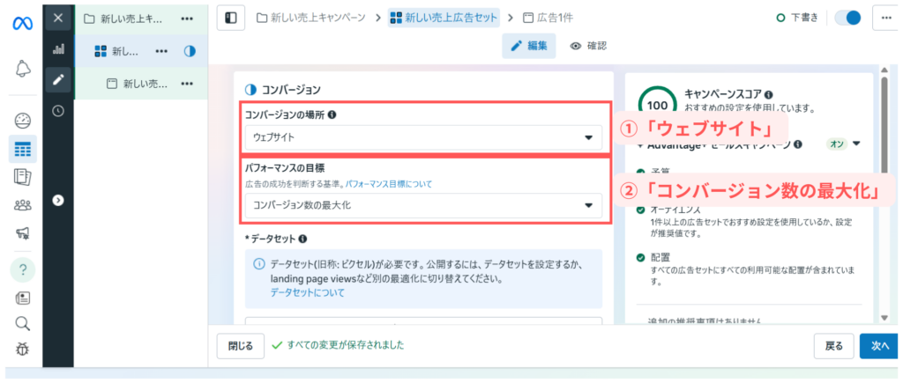Open more options for campaign tree row

point(187,19)
